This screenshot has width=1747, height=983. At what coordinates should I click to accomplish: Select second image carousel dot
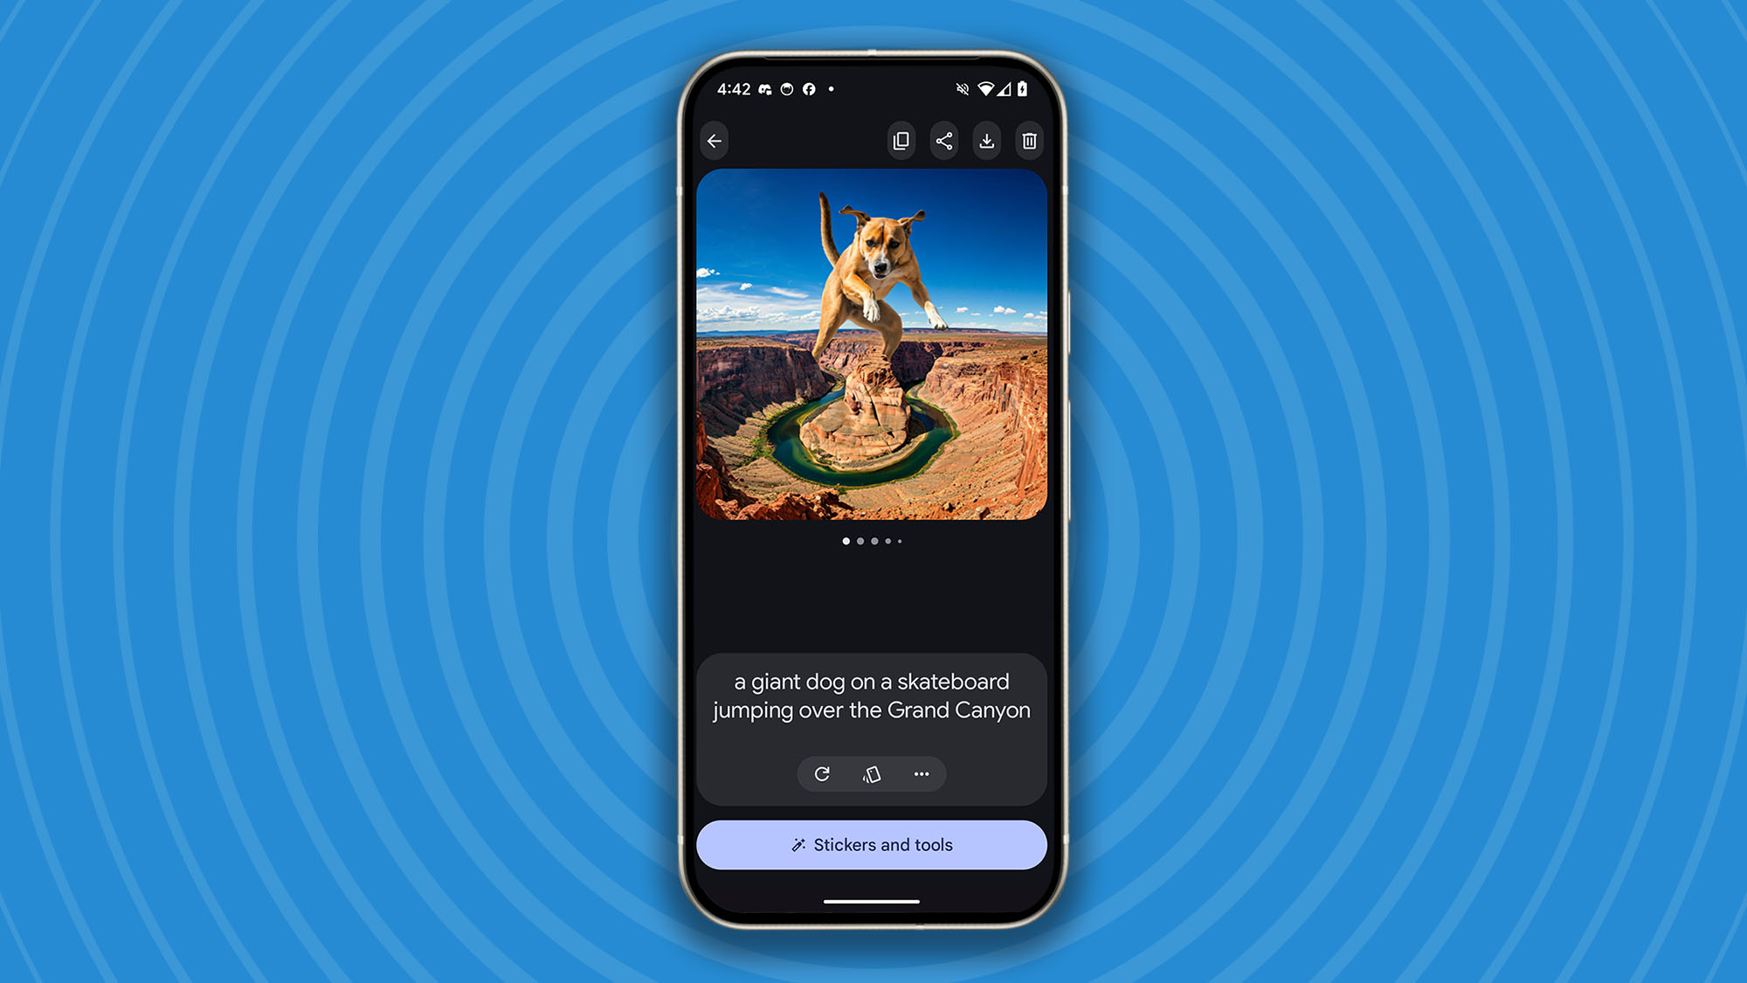pos(860,540)
